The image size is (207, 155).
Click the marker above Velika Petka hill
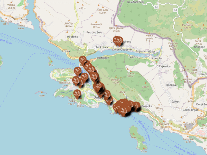point(77,93)
